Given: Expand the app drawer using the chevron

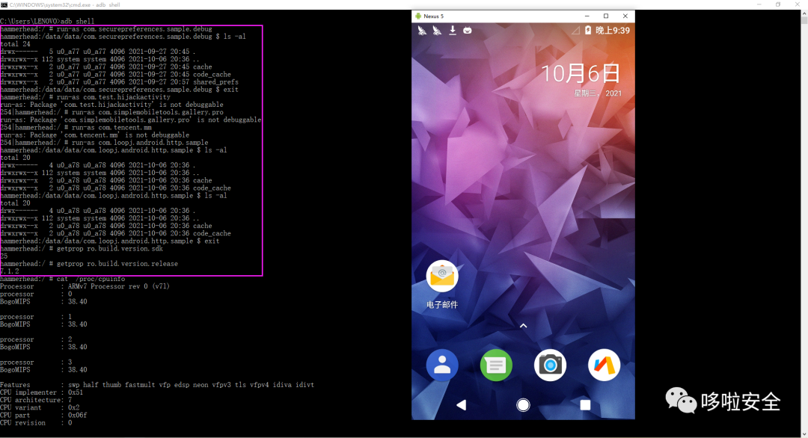Looking at the screenshot, I should 523,325.
